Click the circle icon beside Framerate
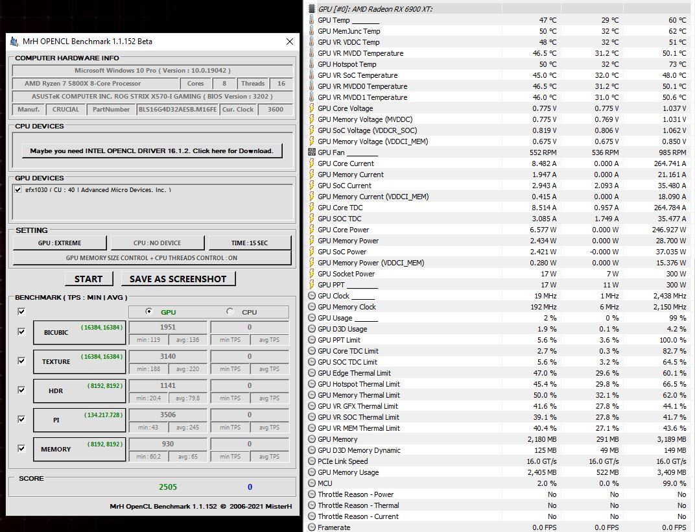 tap(312, 527)
